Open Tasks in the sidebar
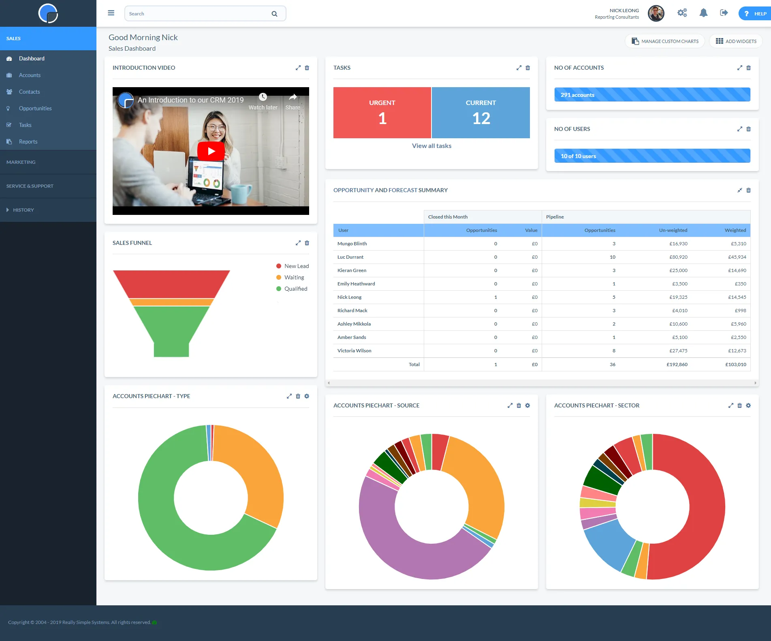This screenshot has width=771, height=641. pyautogui.click(x=48, y=125)
